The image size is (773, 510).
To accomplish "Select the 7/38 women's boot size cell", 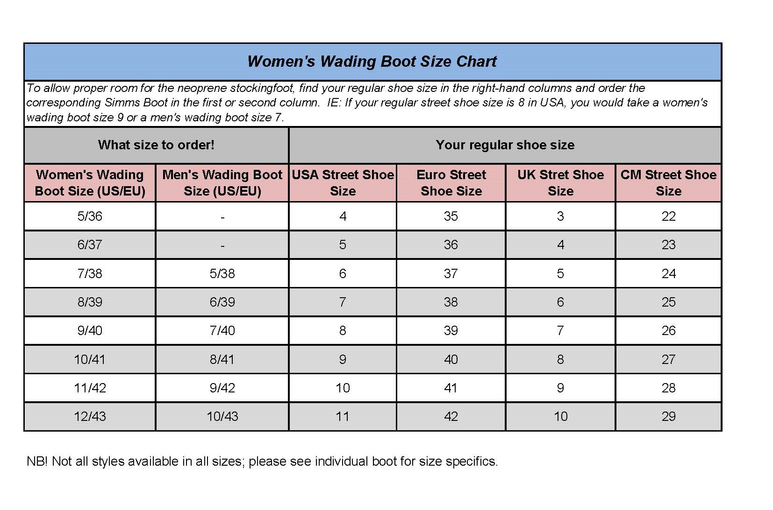I will [90, 273].
